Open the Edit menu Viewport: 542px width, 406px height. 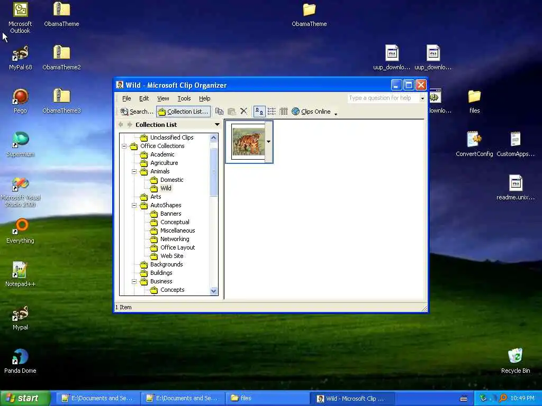144,98
